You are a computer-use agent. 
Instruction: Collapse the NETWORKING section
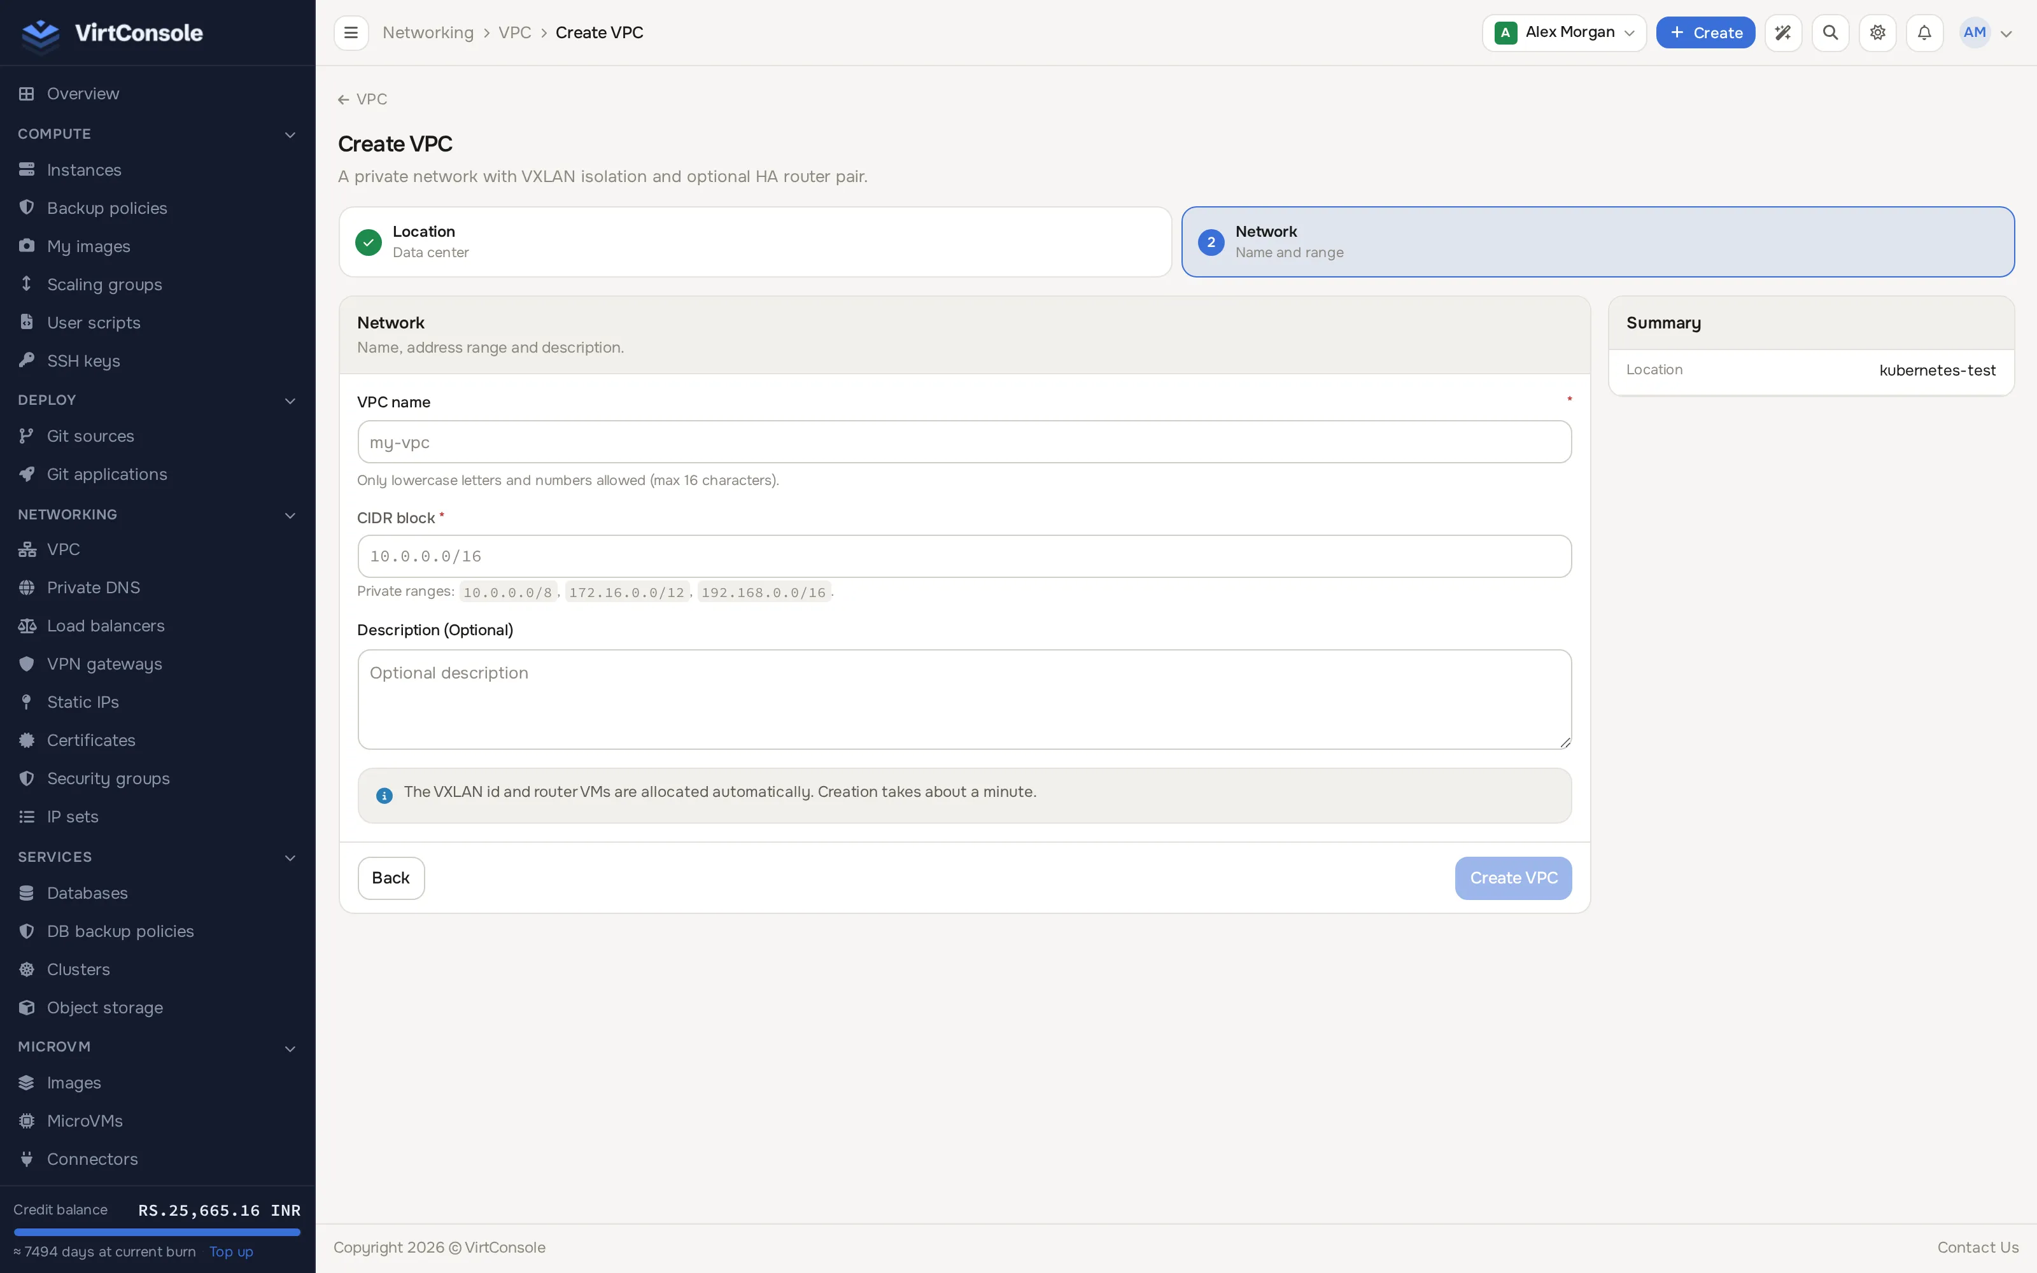click(157, 514)
